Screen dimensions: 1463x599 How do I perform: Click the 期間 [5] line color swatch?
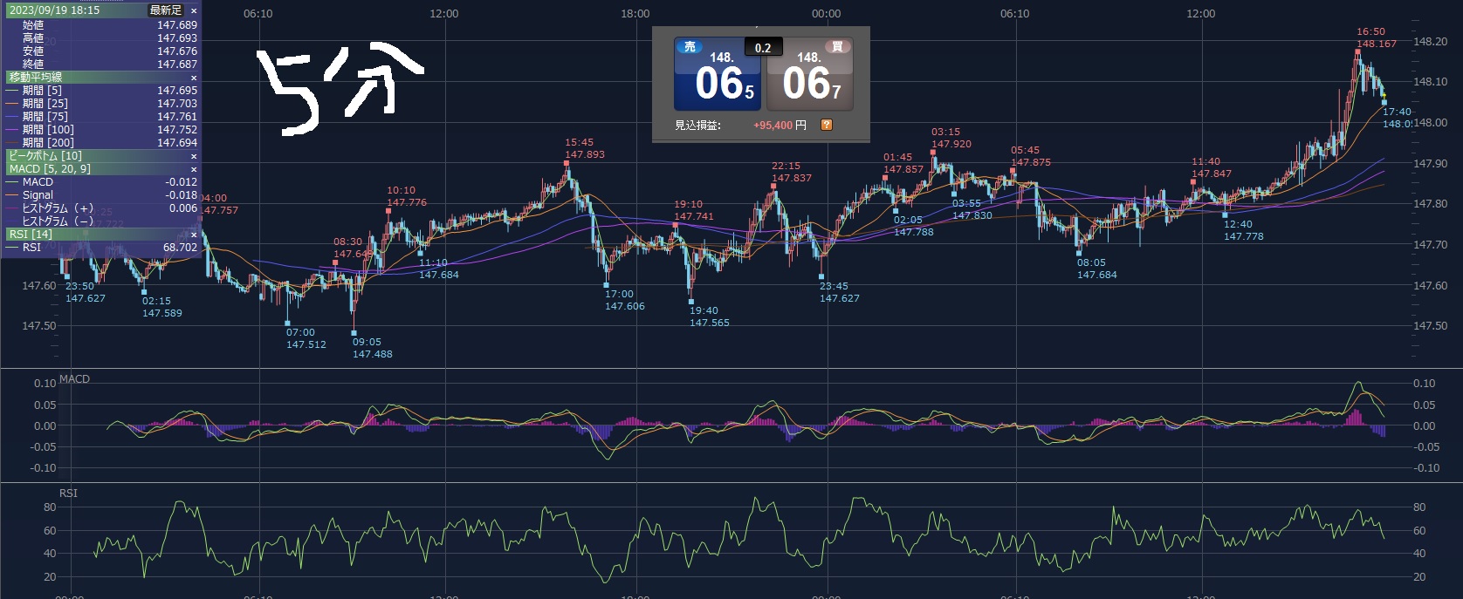(11, 91)
